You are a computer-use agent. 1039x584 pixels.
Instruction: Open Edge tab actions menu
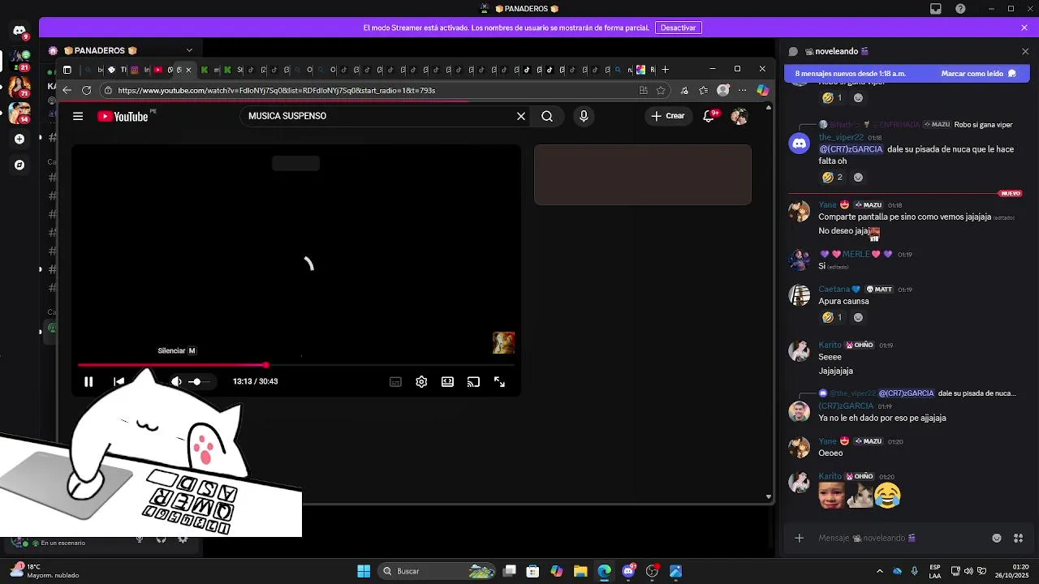click(x=67, y=70)
